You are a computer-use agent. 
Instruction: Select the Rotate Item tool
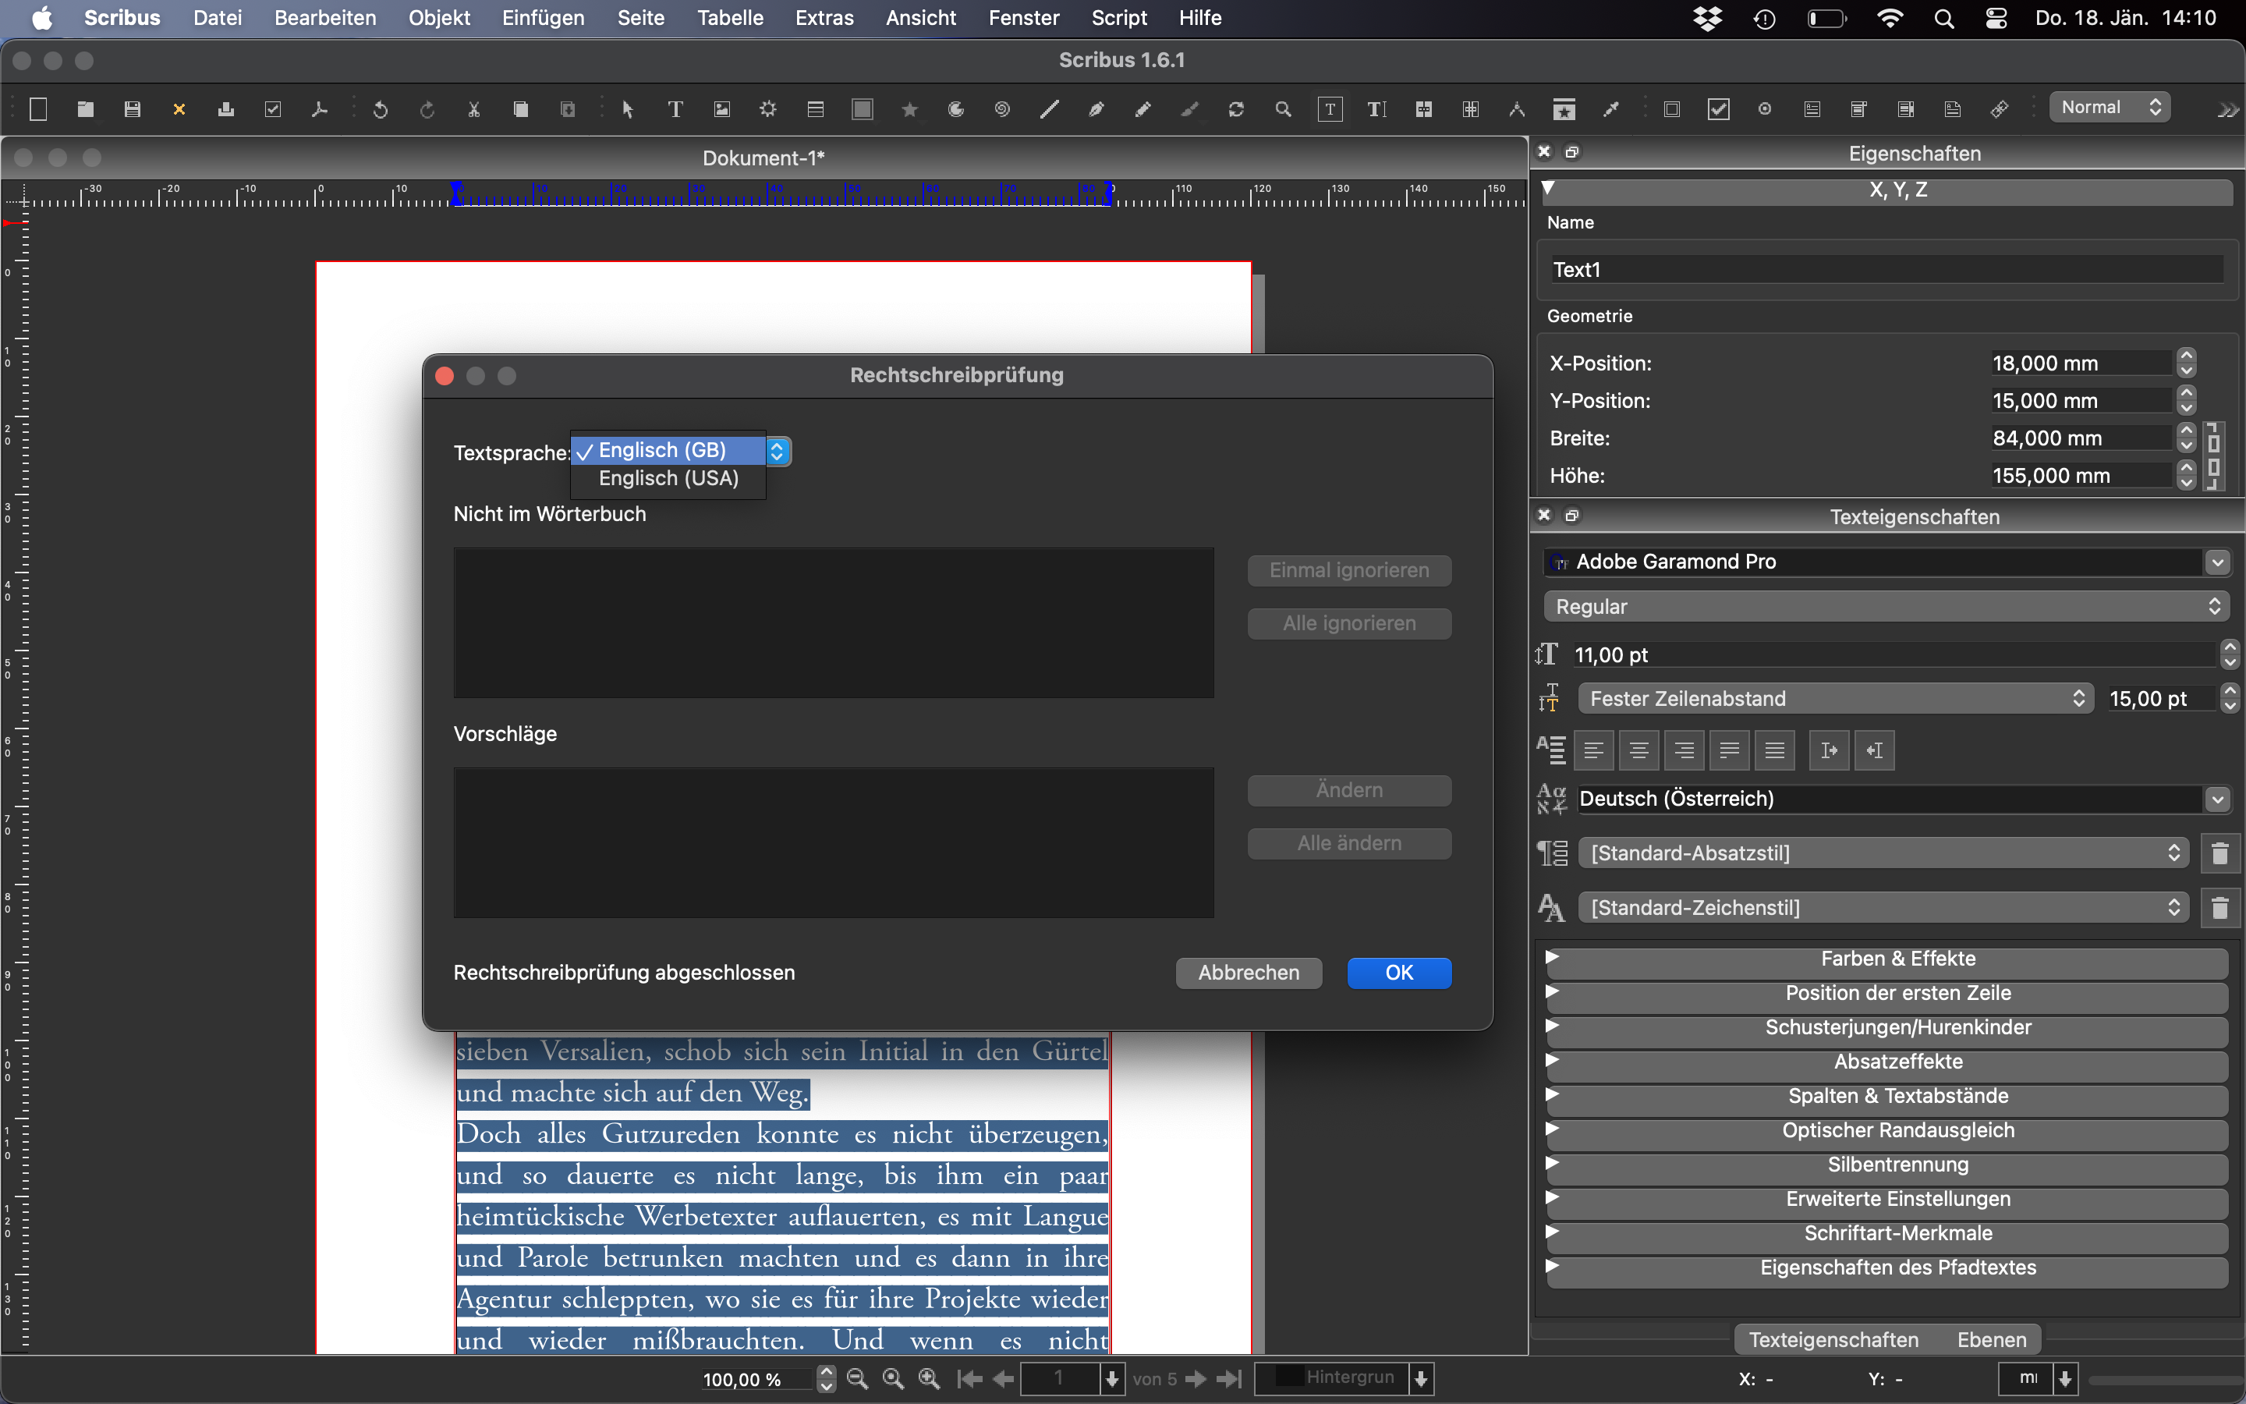click(x=1236, y=109)
